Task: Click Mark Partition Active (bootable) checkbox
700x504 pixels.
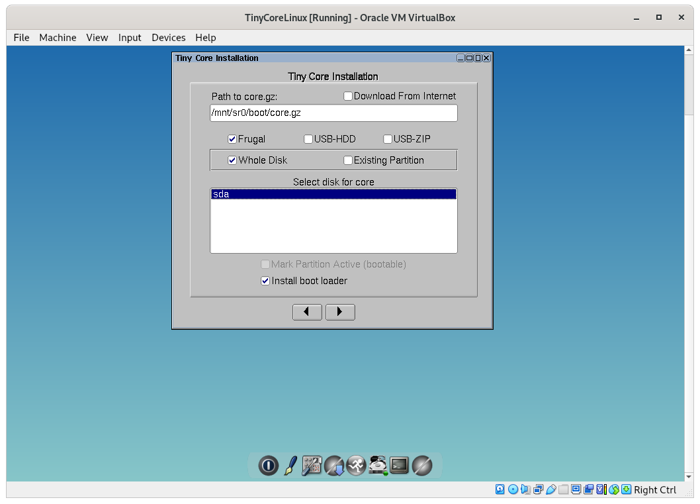Action: pyautogui.click(x=265, y=264)
